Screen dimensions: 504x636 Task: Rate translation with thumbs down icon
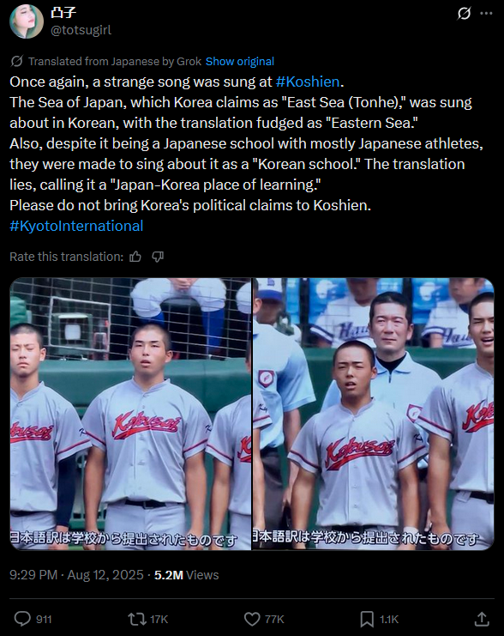pyautogui.click(x=158, y=257)
